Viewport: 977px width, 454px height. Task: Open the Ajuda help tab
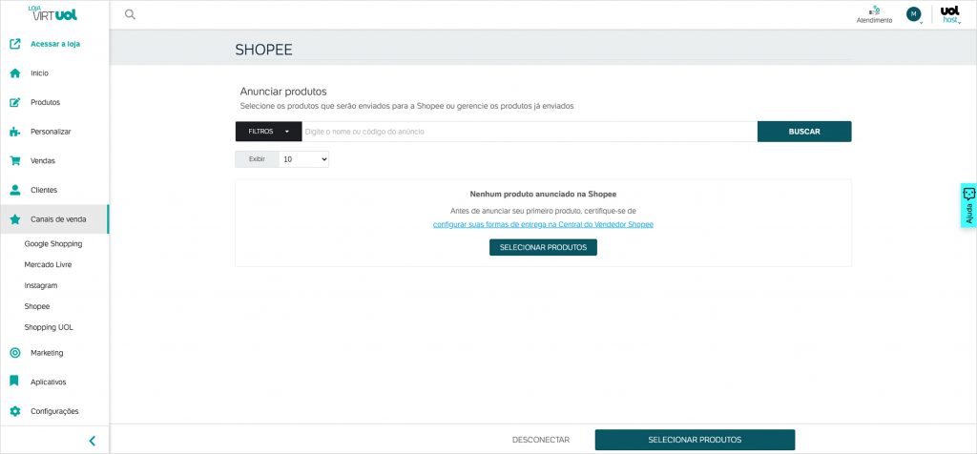[x=969, y=205]
